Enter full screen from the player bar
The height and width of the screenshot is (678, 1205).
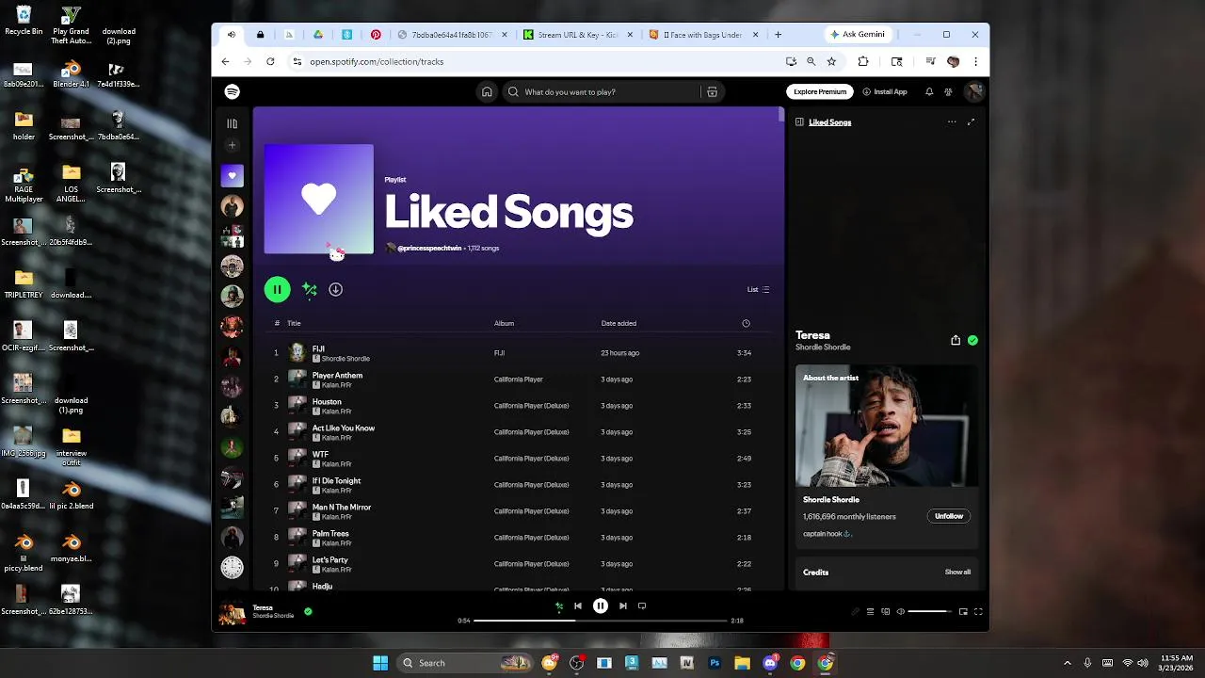[x=978, y=612]
